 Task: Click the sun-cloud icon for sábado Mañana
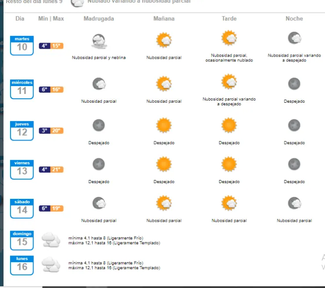coord(164,203)
